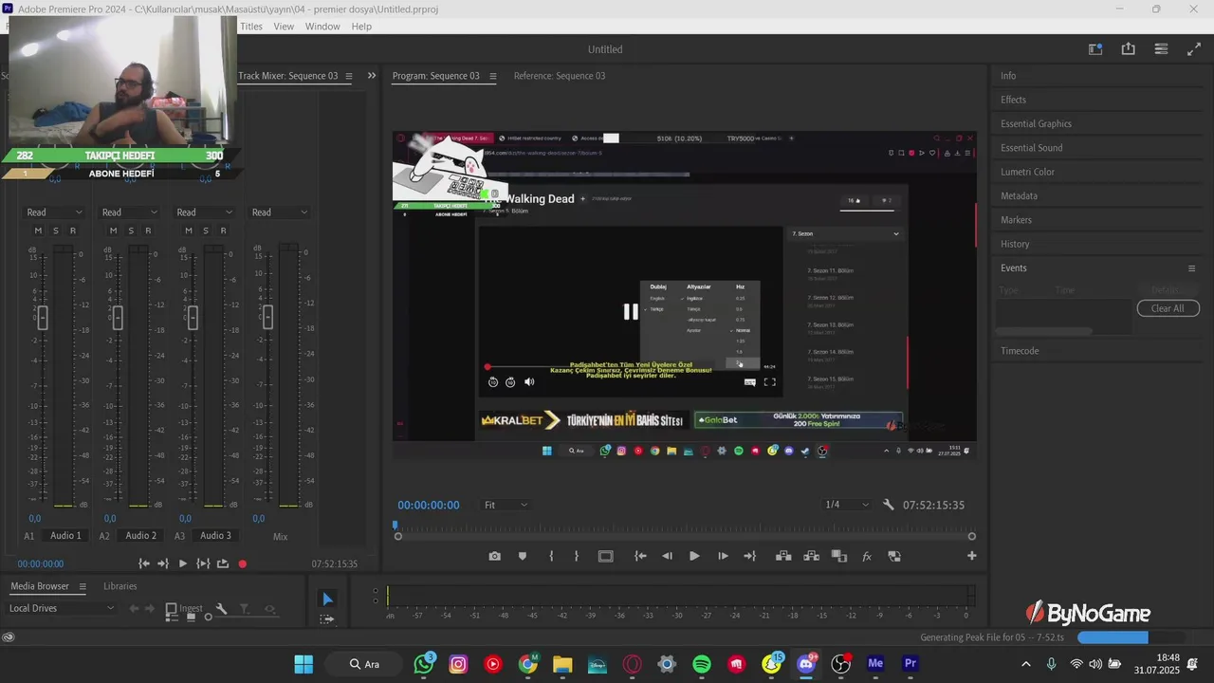Solo the Audio 3 track
The height and width of the screenshot is (683, 1214).
(205, 231)
